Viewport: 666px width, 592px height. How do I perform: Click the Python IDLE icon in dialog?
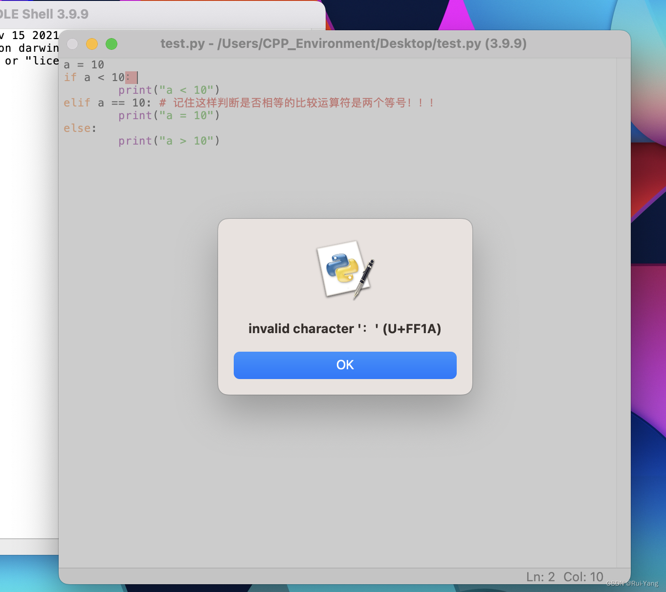[346, 270]
